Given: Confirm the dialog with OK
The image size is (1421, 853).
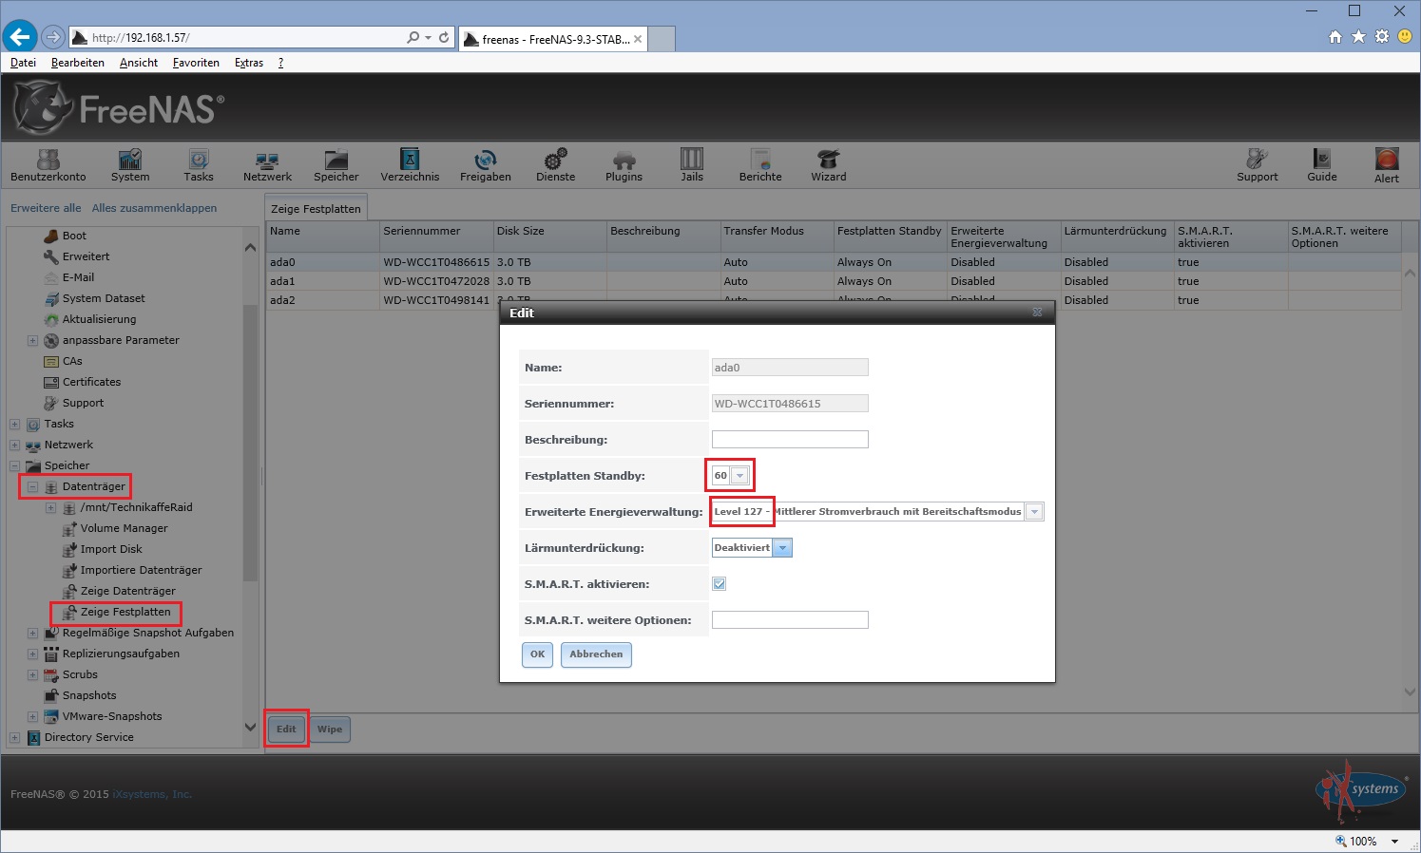Looking at the screenshot, I should (x=537, y=654).
